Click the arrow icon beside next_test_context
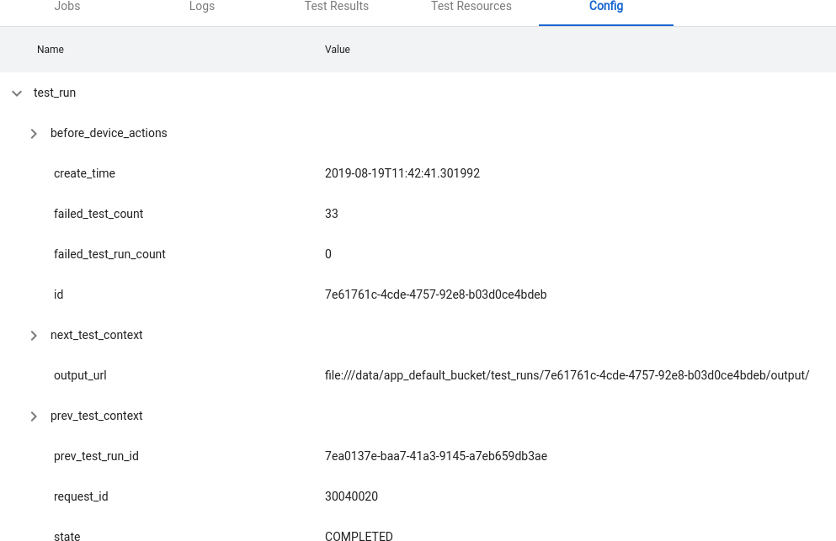The height and width of the screenshot is (541, 836). [x=34, y=336]
